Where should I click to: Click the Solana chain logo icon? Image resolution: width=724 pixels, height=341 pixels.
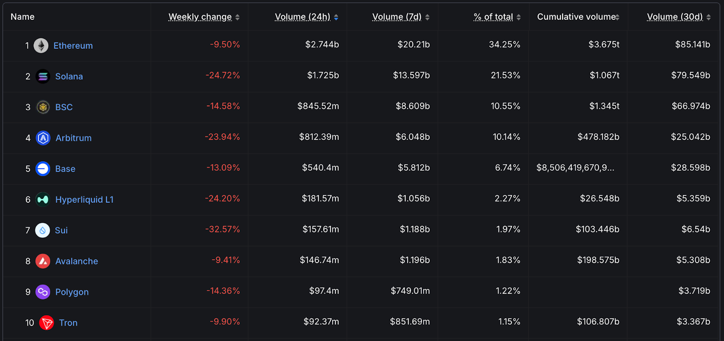43,76
